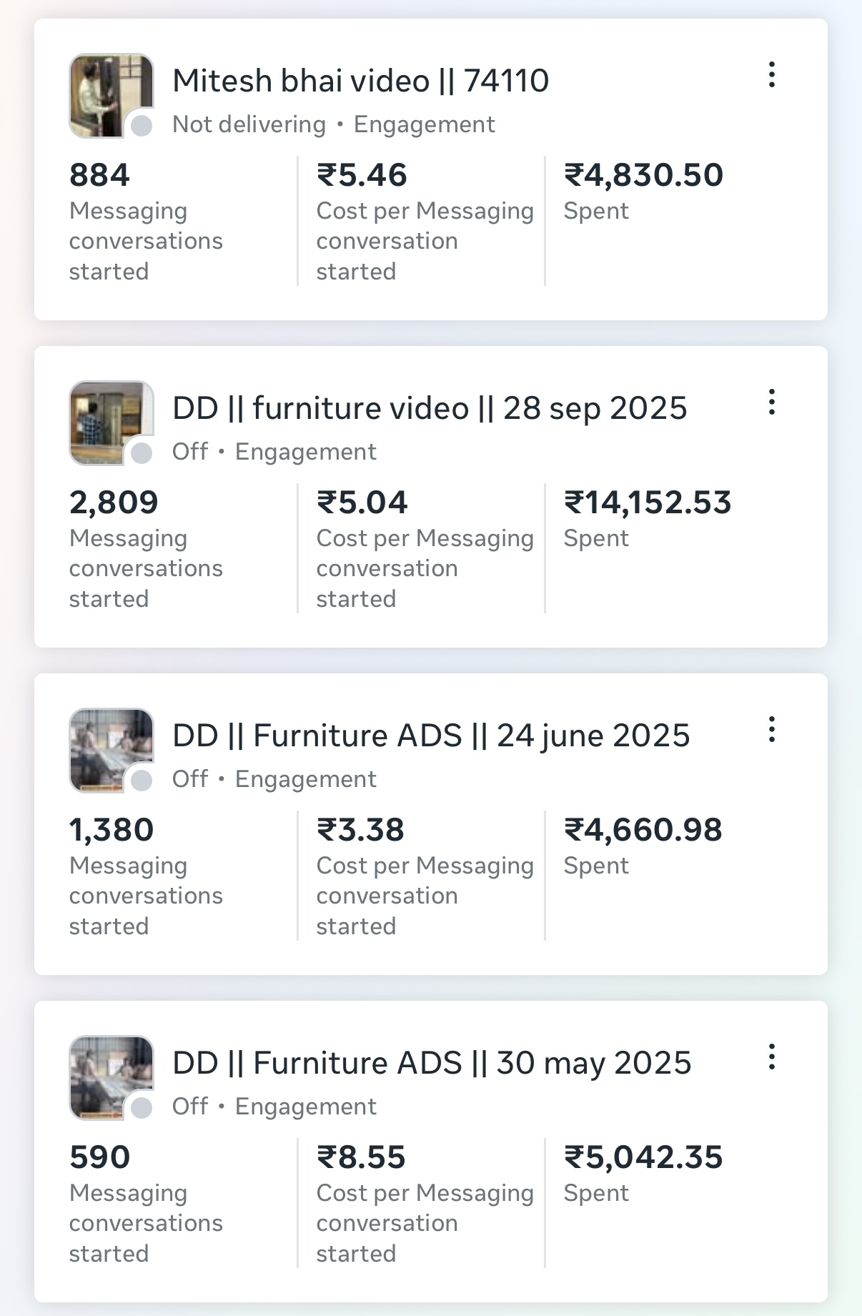Image resolution: width=862 pixels, height=1316 pixels.
Task: Click the 2,809 messaging conversations metric
Action: point(114,503)
